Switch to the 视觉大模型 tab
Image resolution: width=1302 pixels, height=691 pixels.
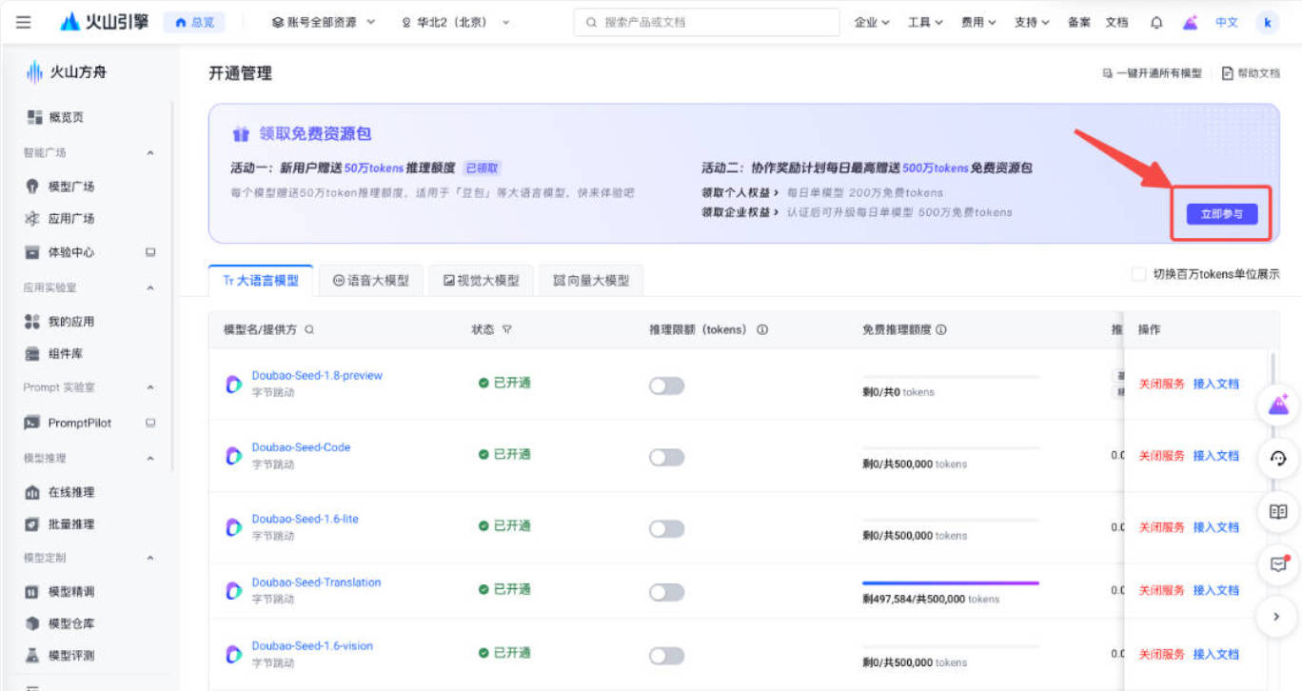[482, 281]
